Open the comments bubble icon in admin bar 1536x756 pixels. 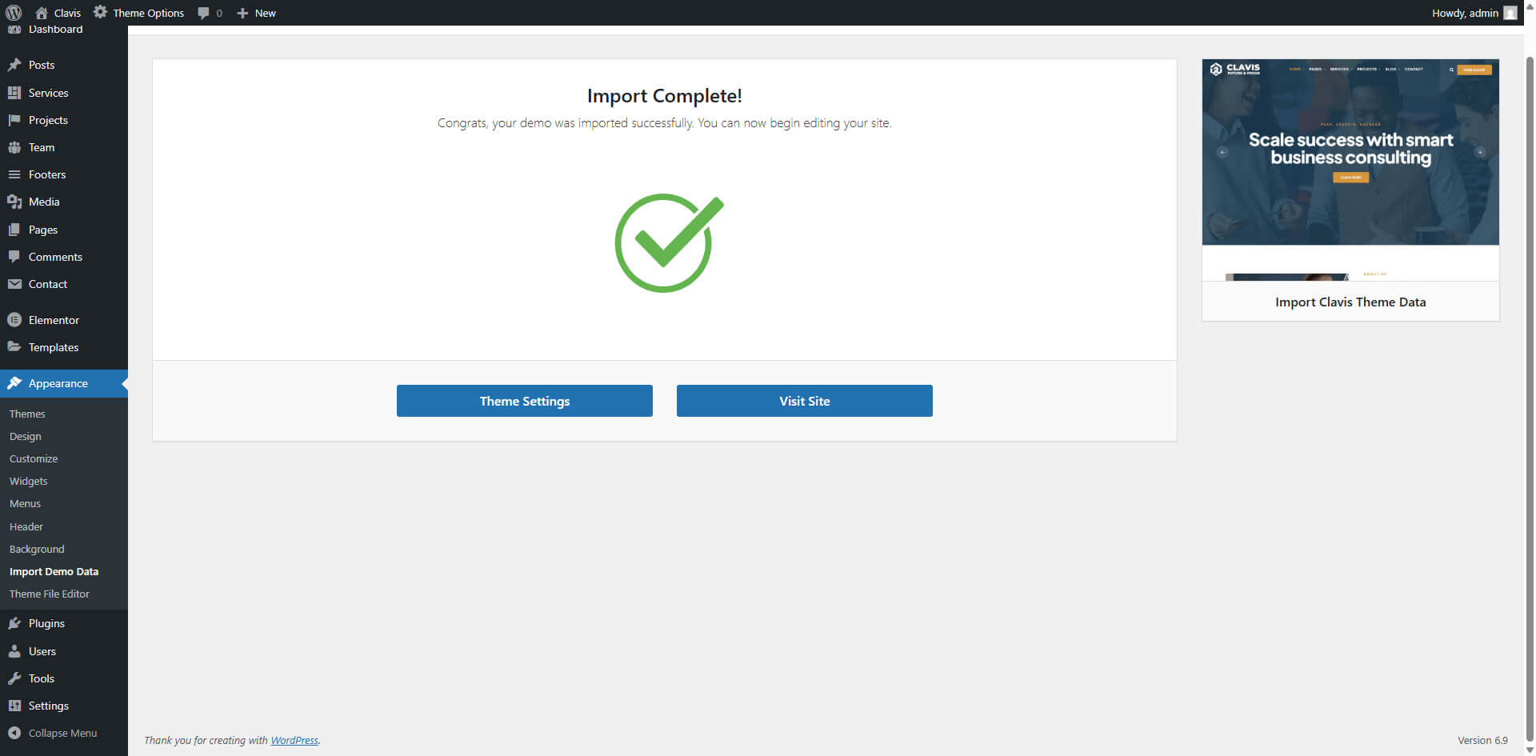204,13
